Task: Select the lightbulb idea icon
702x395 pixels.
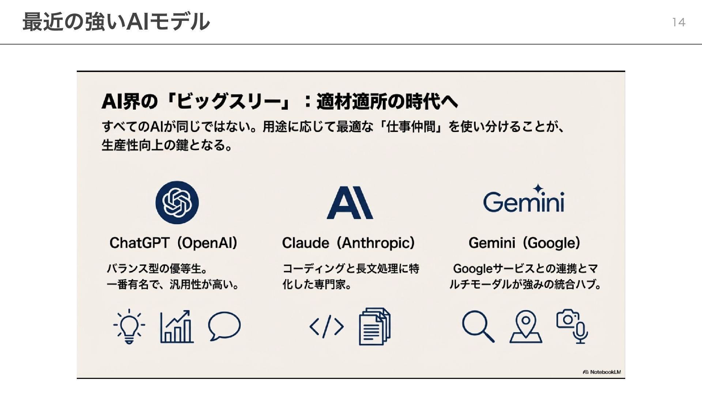Action: pos(129,326)
